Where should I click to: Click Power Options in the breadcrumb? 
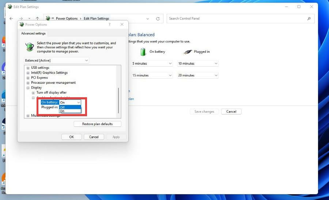click(67, 19)
